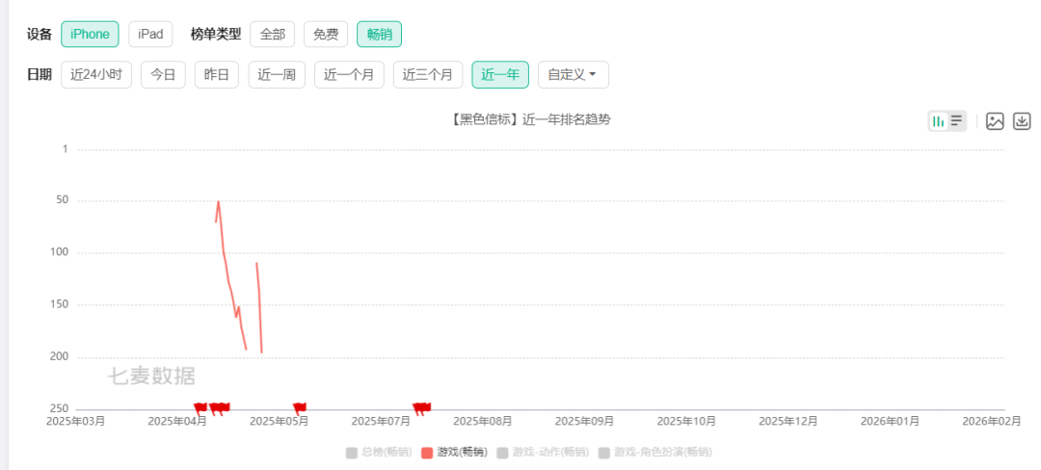Image resolution: width=1041 pixels, height=470 pixels.
Task: Set date range to 近24小时
Action: [x=96, y=74]
